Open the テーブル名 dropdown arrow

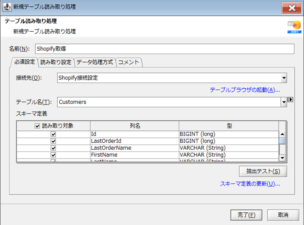(284, 102)
